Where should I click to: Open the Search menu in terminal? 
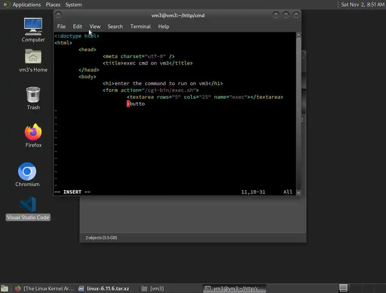tap(115, 26)
